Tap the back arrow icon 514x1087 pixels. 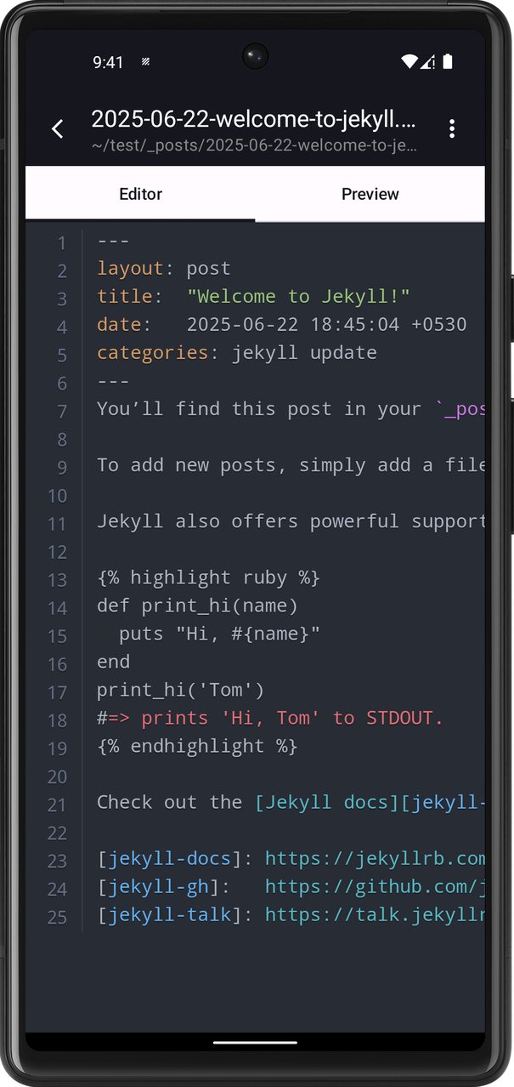click(x=58, y=129)
